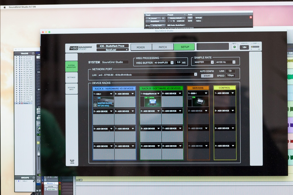Screen dimensions: 293x195
Task: Click the WSG Server device icon
Action: pos(201,101)
